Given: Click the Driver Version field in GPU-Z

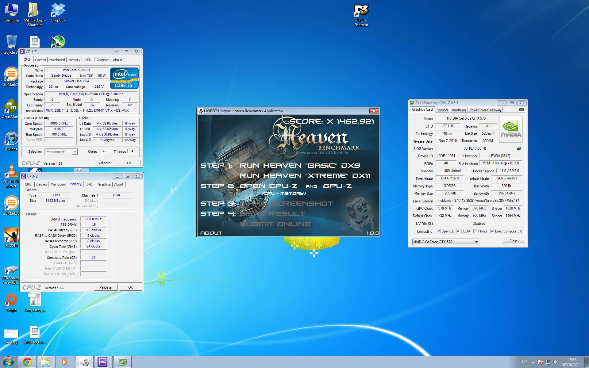Looking at the screenshot, I should click(x=479, y=201).
